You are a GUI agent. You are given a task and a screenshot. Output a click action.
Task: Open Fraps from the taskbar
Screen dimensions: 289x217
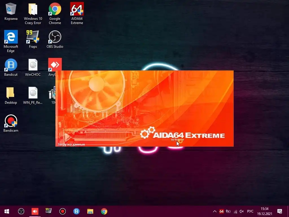point(49,211)
